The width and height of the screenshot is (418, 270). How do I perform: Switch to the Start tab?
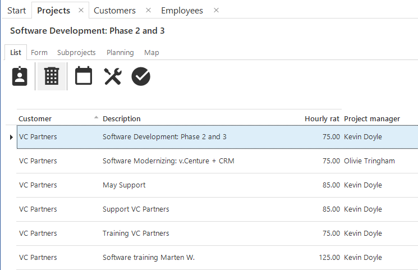(16, 11)
